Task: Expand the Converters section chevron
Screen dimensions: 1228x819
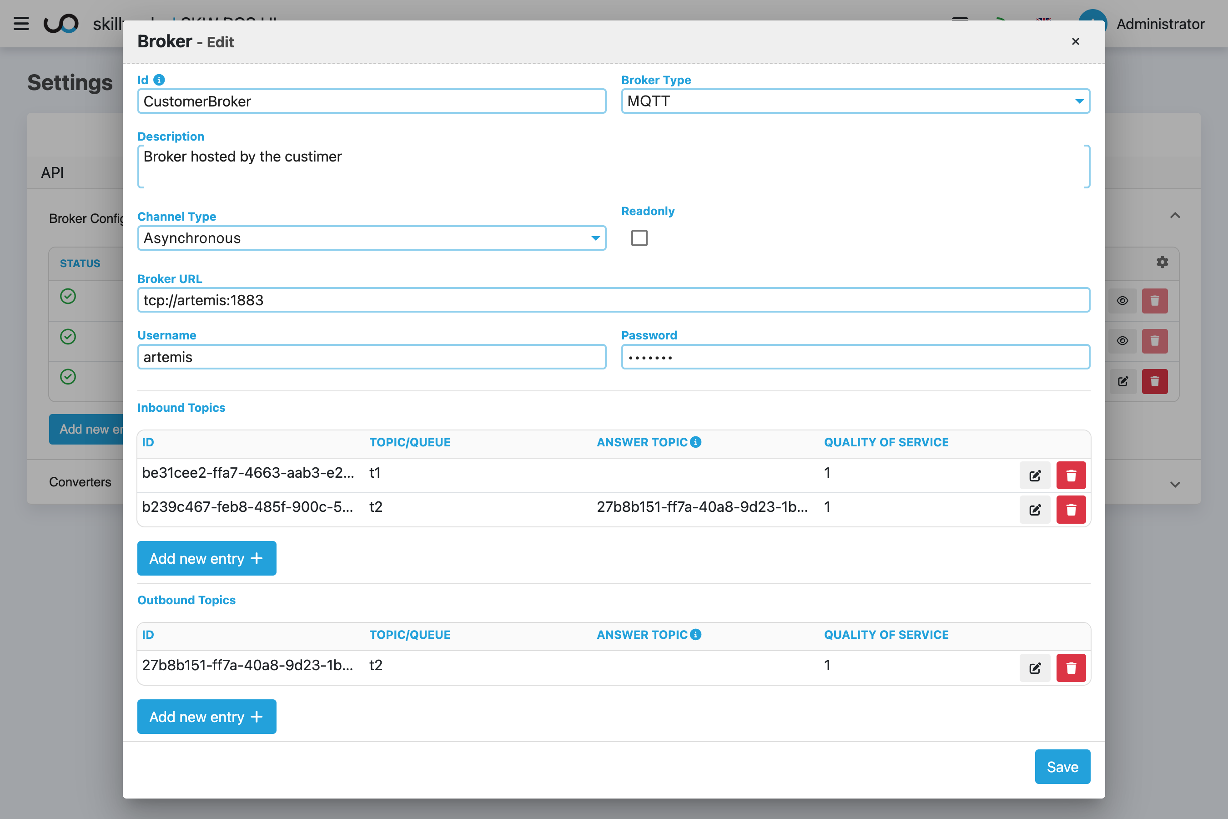Action: 1175,485
